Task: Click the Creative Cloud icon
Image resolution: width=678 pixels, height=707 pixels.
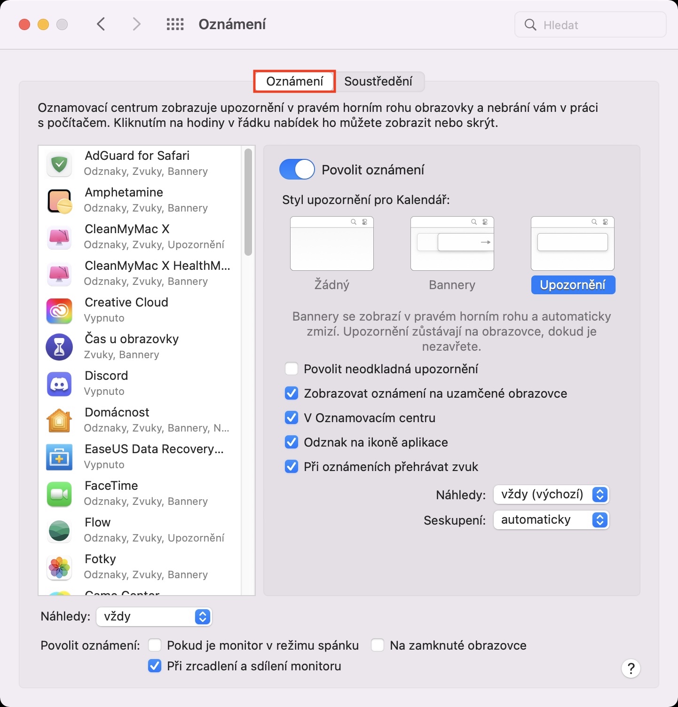Action: pos(59,310)
